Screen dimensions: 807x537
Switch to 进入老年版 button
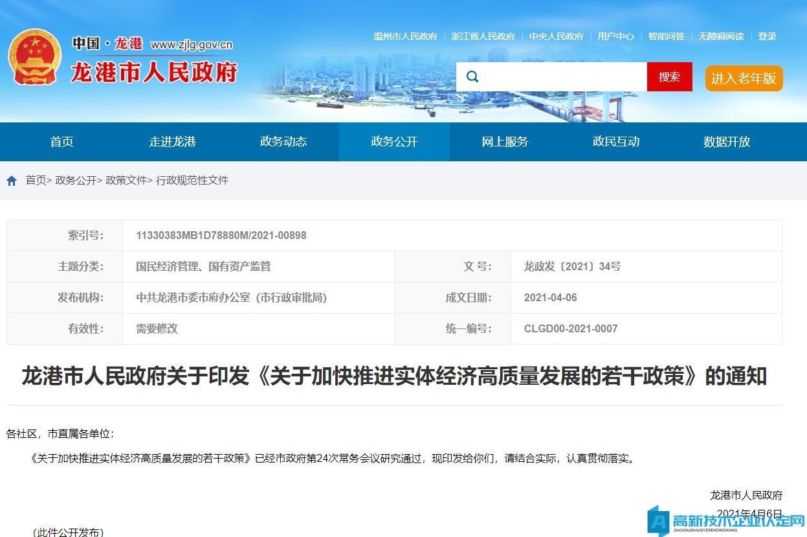tap(744, 78)
